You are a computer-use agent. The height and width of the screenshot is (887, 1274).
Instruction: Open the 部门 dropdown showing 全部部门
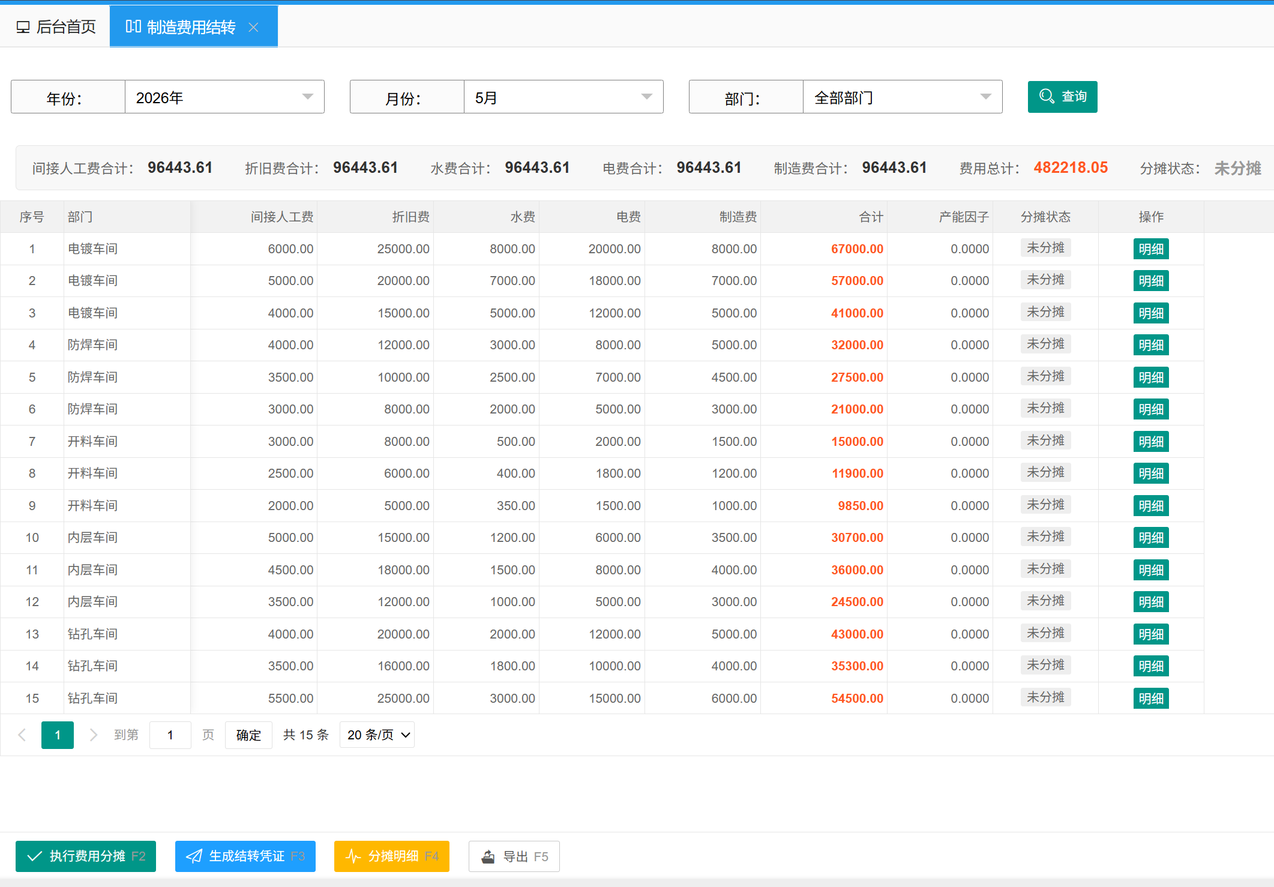click(x=903, y=97)
